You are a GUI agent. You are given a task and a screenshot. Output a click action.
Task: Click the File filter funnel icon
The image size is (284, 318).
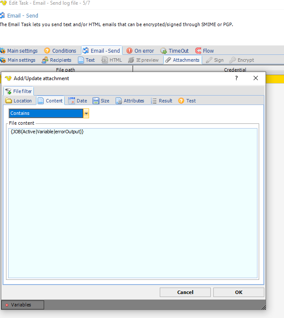pyautogui.click(x=8, y=91)
